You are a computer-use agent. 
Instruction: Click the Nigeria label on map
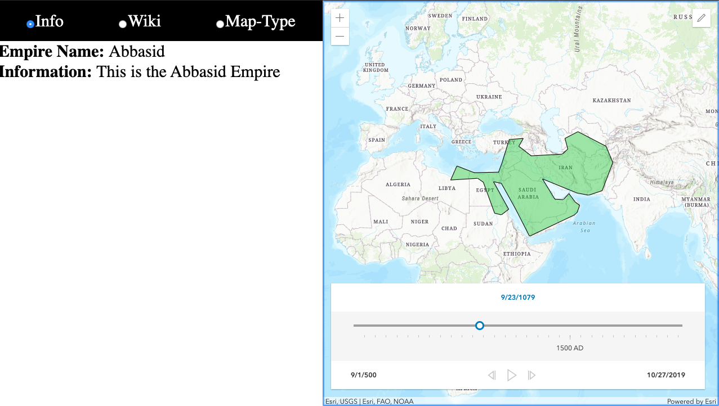pos(417,245)
